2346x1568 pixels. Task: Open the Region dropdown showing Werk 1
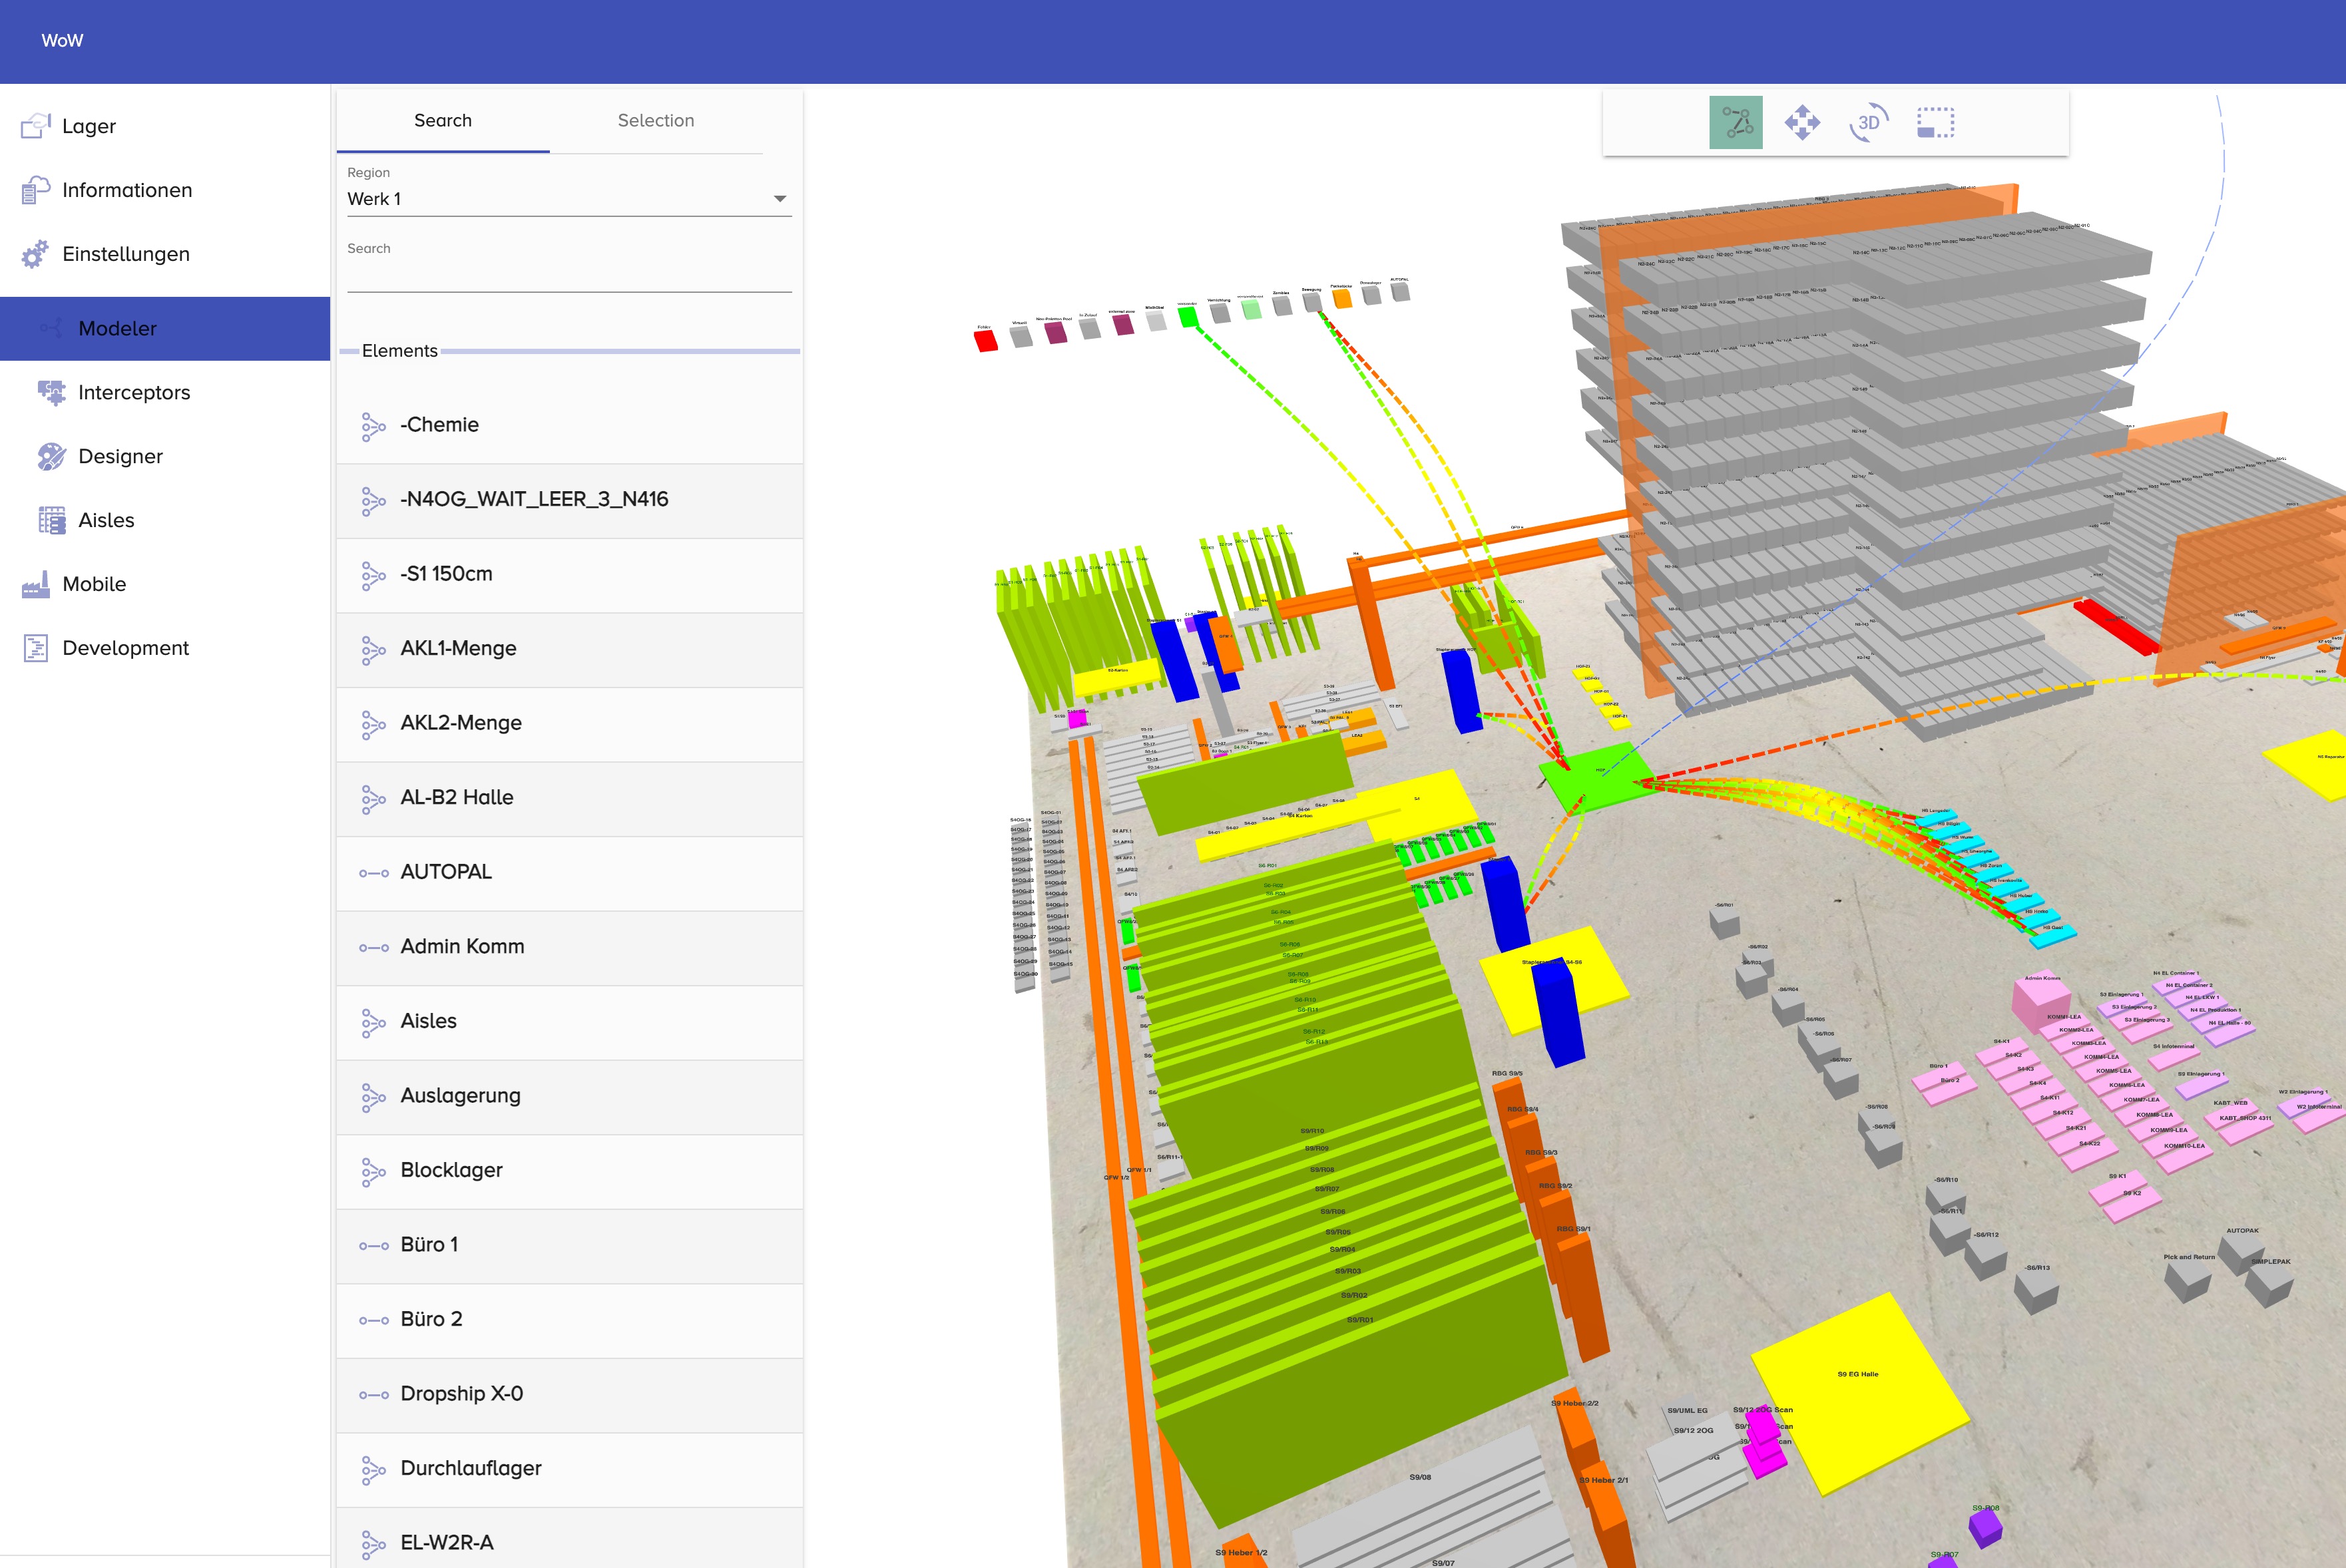[568, 199]
